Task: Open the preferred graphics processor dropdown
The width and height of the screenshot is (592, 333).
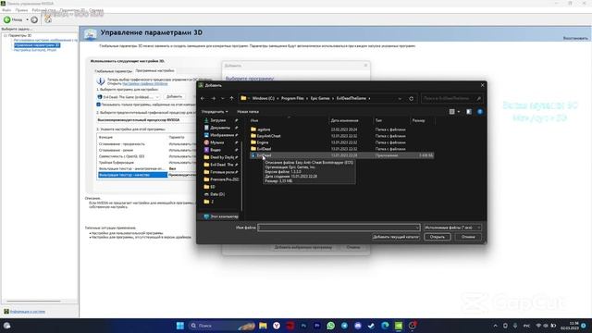Action: [x=146, y=120]
